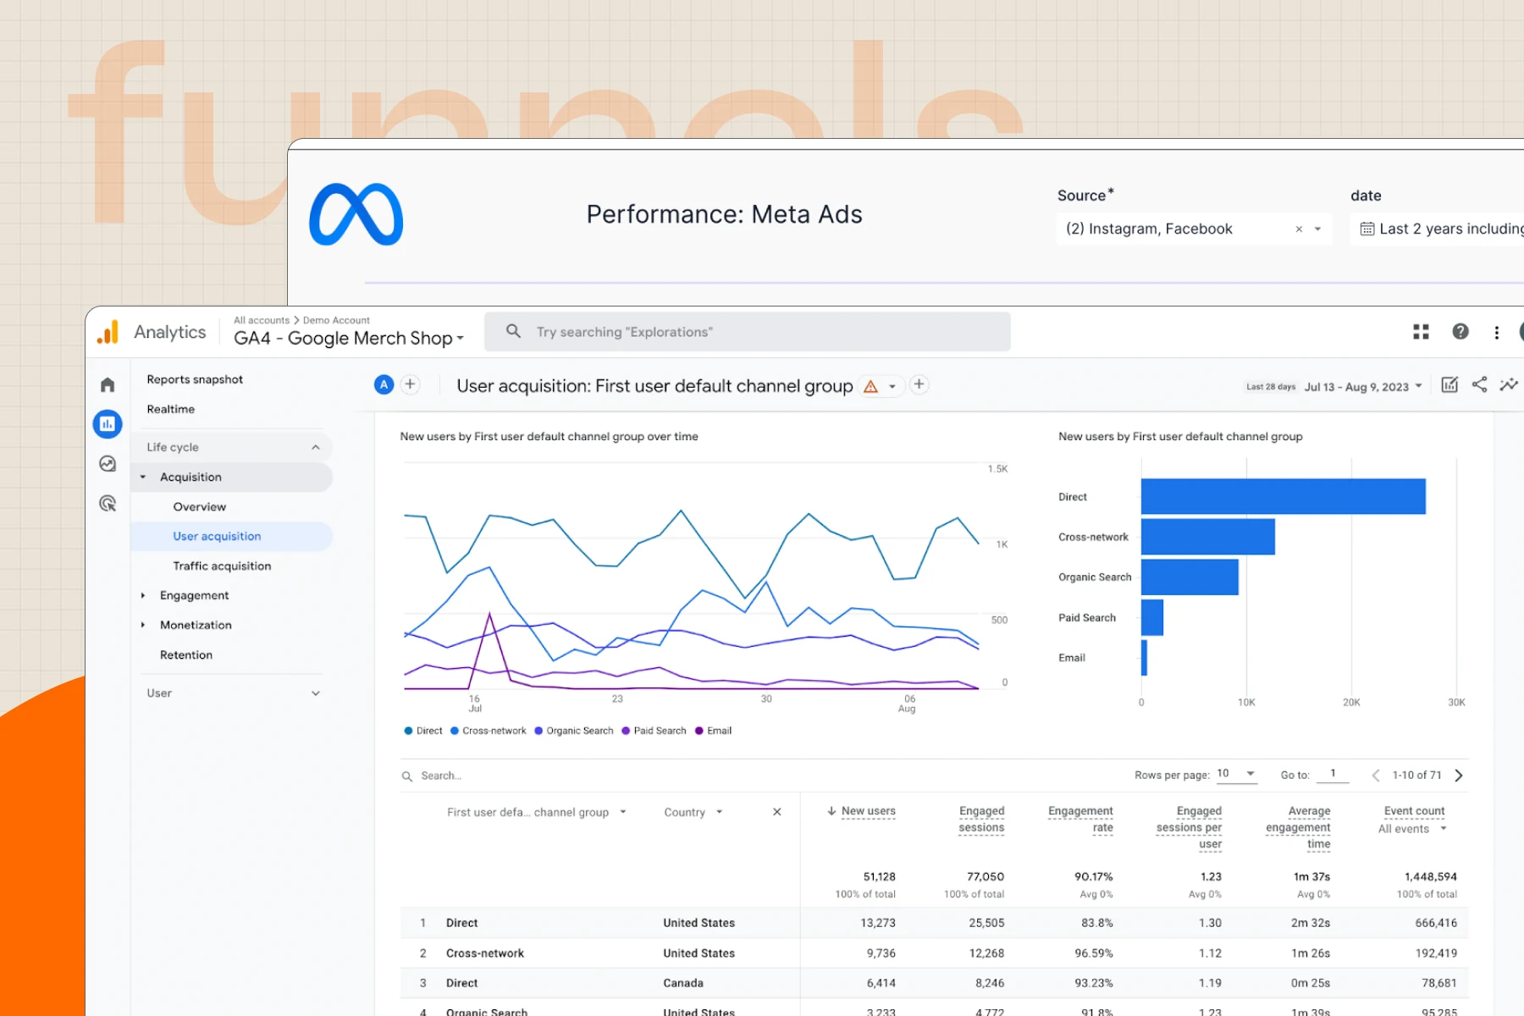Open the Explore icon in sidebar
The image size is (1524, 1016).
(x=108, y=464)
